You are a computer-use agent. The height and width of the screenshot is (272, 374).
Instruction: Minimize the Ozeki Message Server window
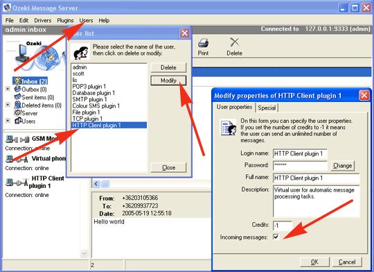(x=343, y=8)
